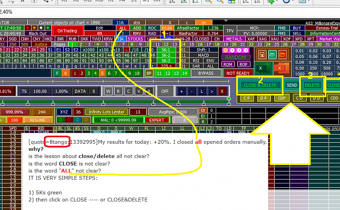Toggle the SK-2 green switch
This screenshot has height=210, width=340.
(166, 55)
